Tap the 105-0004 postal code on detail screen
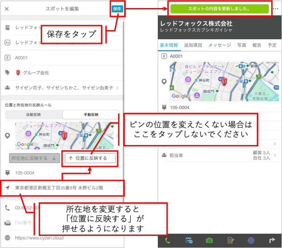 [x=180, y=107]
